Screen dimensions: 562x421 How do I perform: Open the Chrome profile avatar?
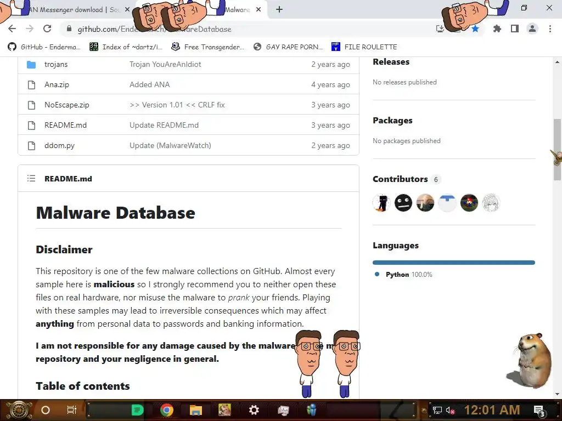pos(532,29)
